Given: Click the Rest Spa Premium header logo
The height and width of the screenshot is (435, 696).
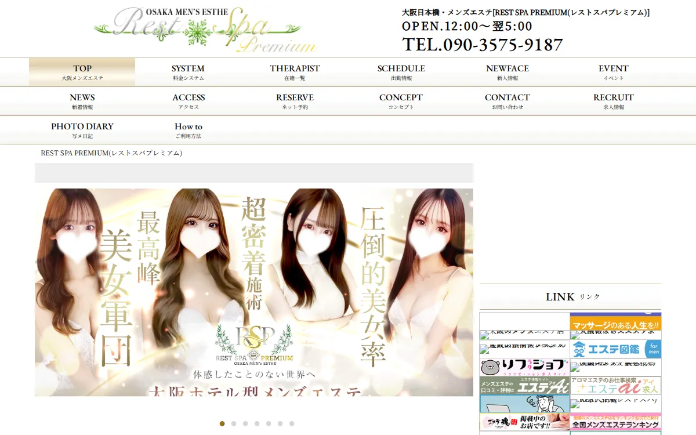Looking at the screenshot, I should [x=205, y=30].
